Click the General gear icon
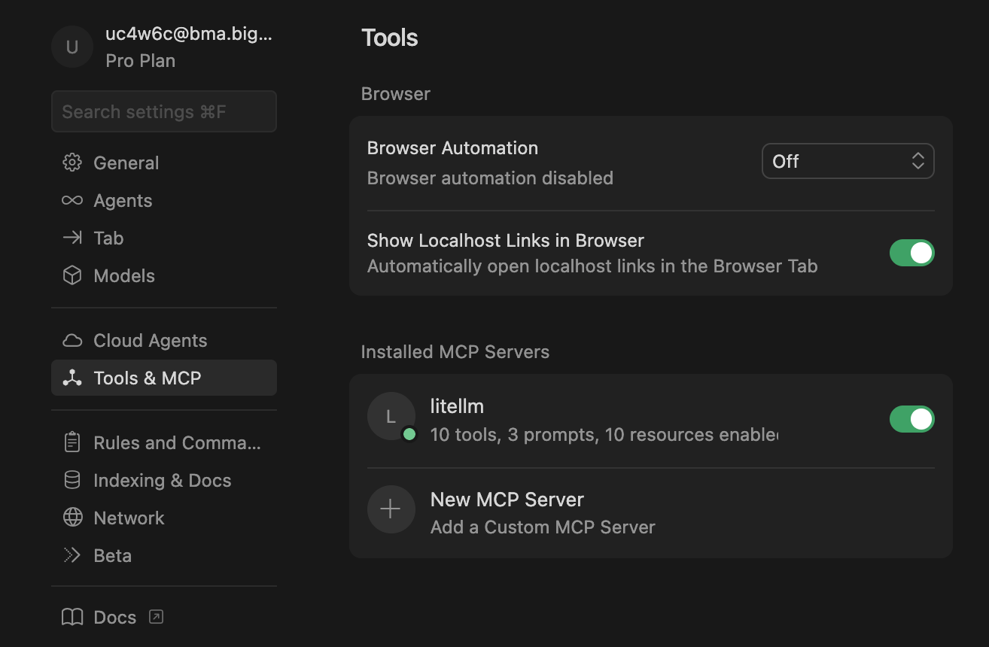This screenshot has width=989, height=647. tap(72, 163)
